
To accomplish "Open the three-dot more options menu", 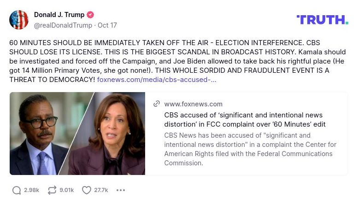I will [121, 190].
